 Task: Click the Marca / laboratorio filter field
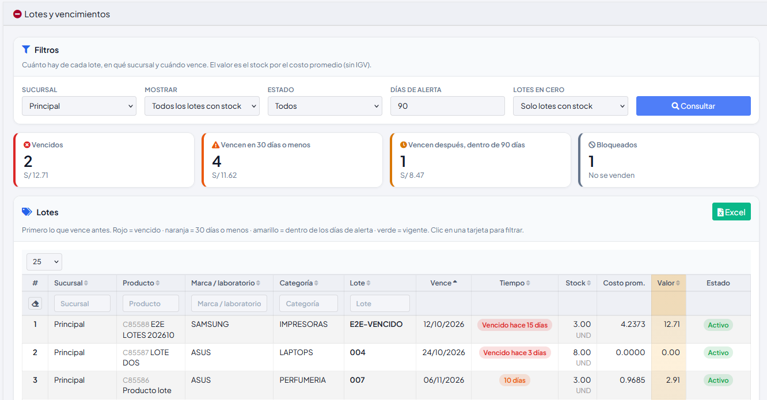(229, 303)
